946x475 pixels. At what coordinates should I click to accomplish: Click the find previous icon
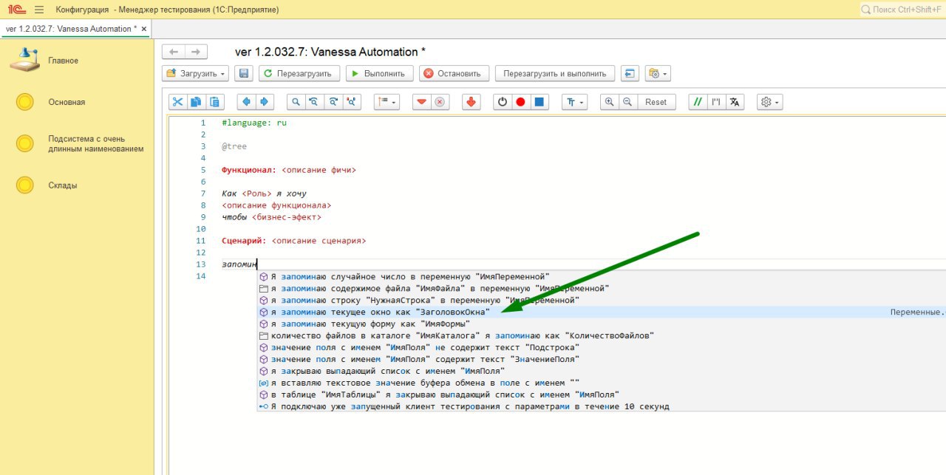pos(314,102)
